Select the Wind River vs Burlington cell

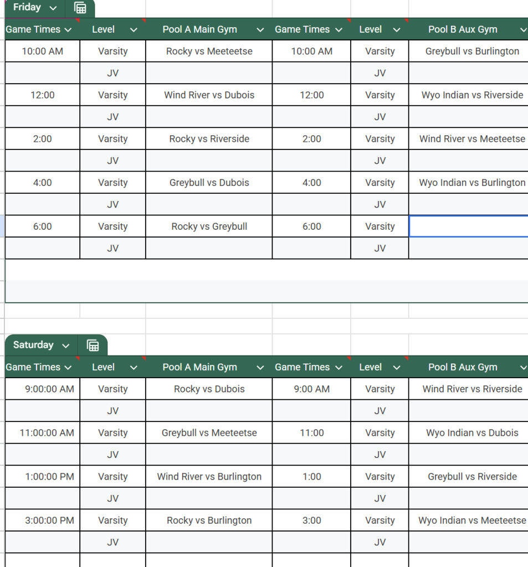209,476
